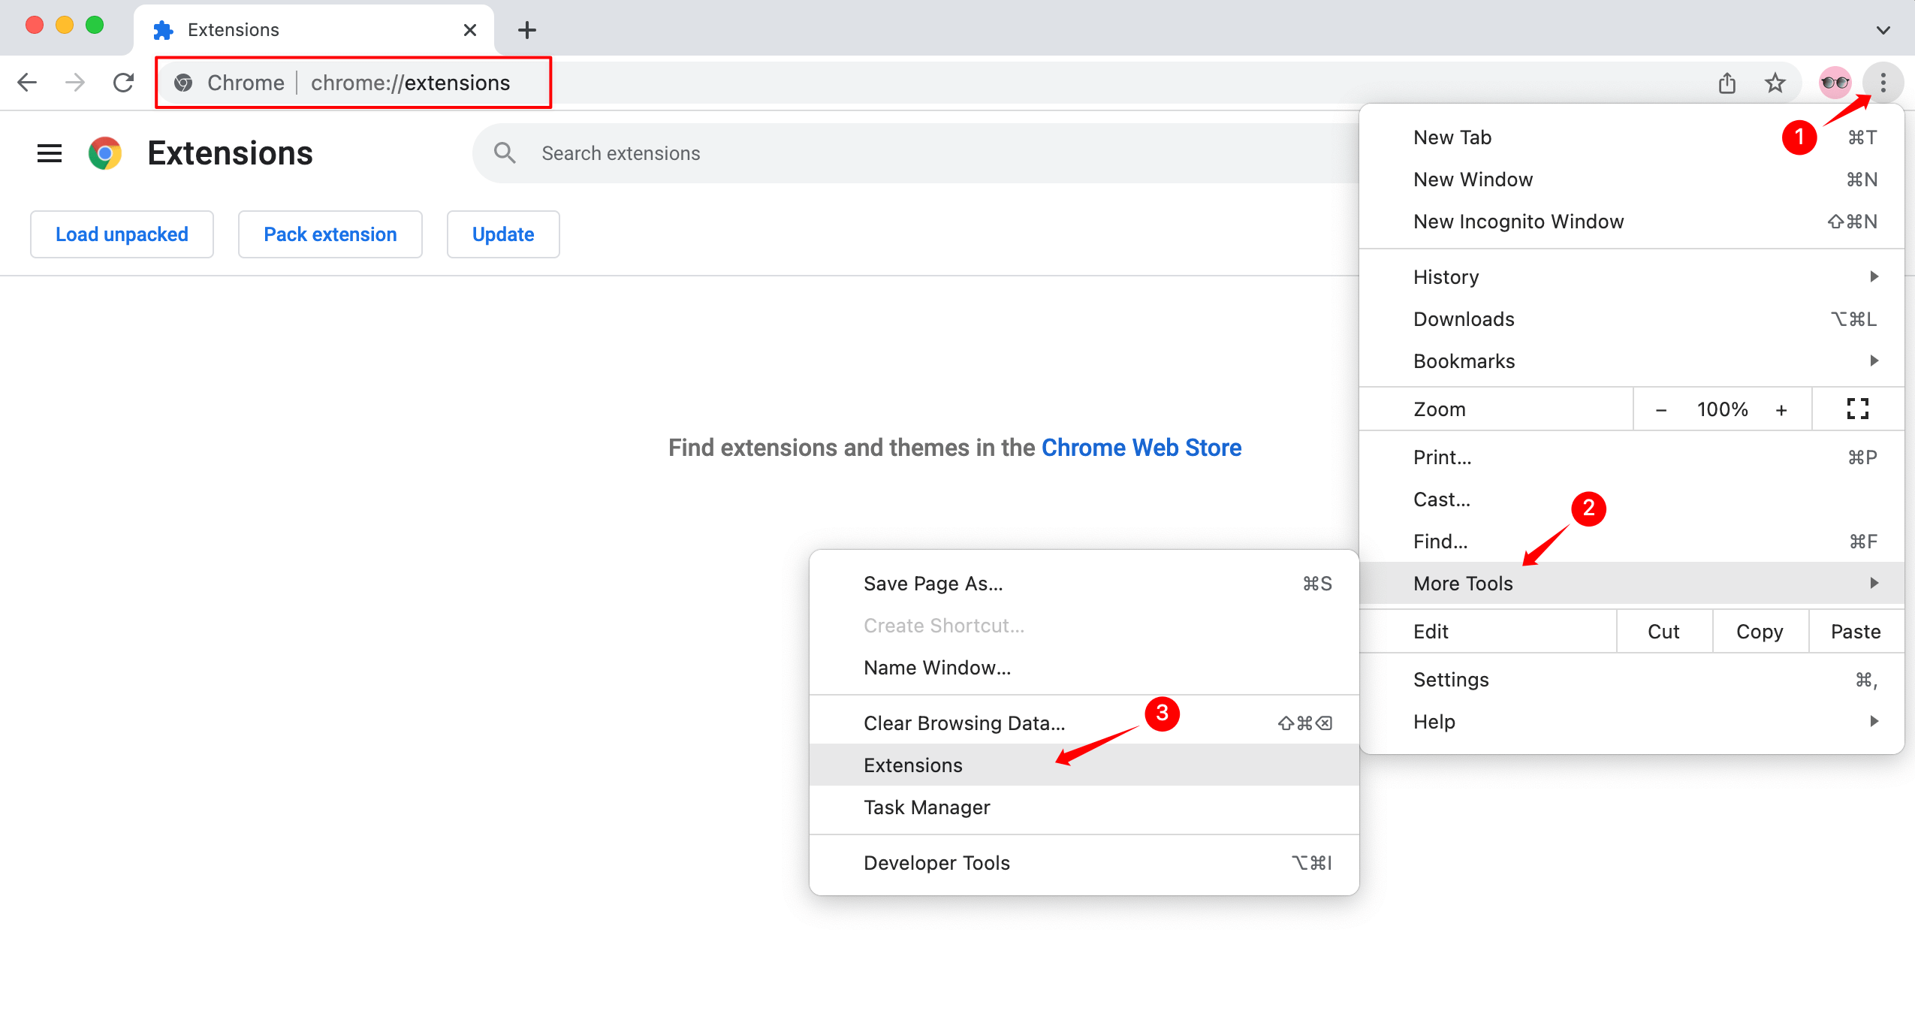Click the Chrome Extensions hamburger menu icon
This screenshot has height=1020, width=1915.
click(x=50, y=152)
